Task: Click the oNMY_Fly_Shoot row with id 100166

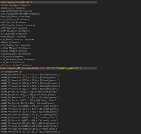Action: tap(29, 115)
